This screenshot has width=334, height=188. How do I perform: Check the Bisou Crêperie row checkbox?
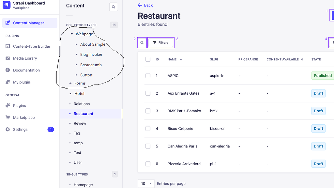pos(148,129)
